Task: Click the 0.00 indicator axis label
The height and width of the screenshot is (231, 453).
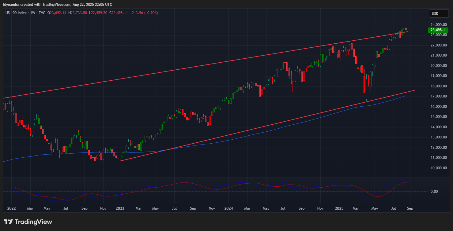Action: pyautogui.click(x=434, y=192)
